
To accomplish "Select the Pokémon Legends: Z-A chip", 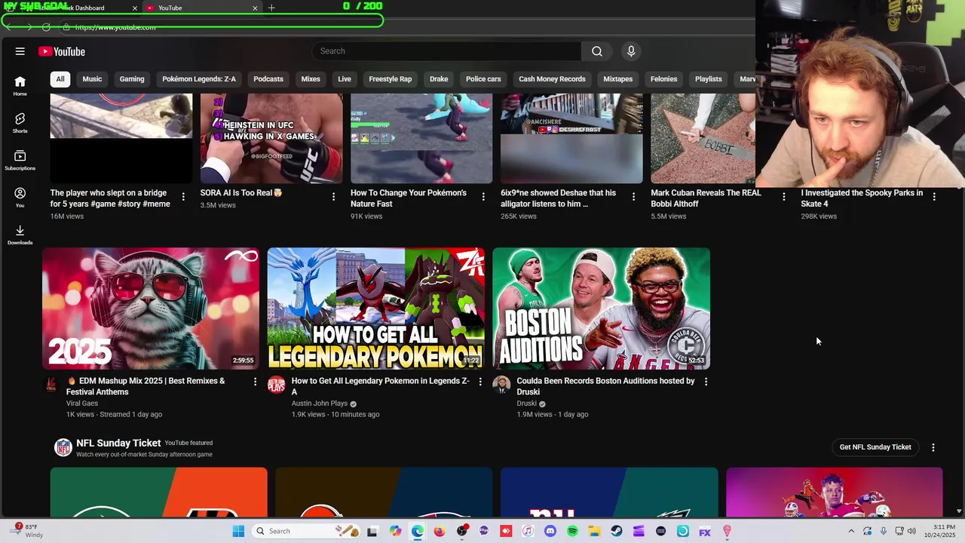I will tap(199, 78).
